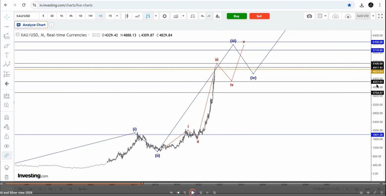Toggle fullscreen chart mode
This screenshot has height=196, width=386.
coord(380,16)
